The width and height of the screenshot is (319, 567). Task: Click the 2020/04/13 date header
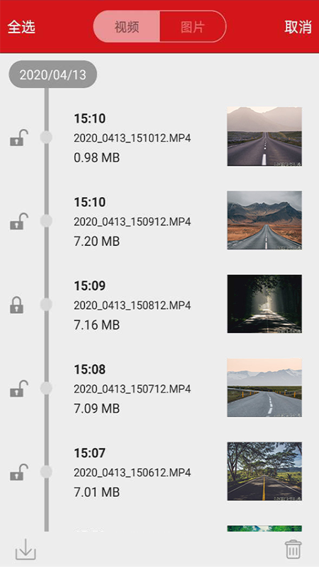pos(52,74)
